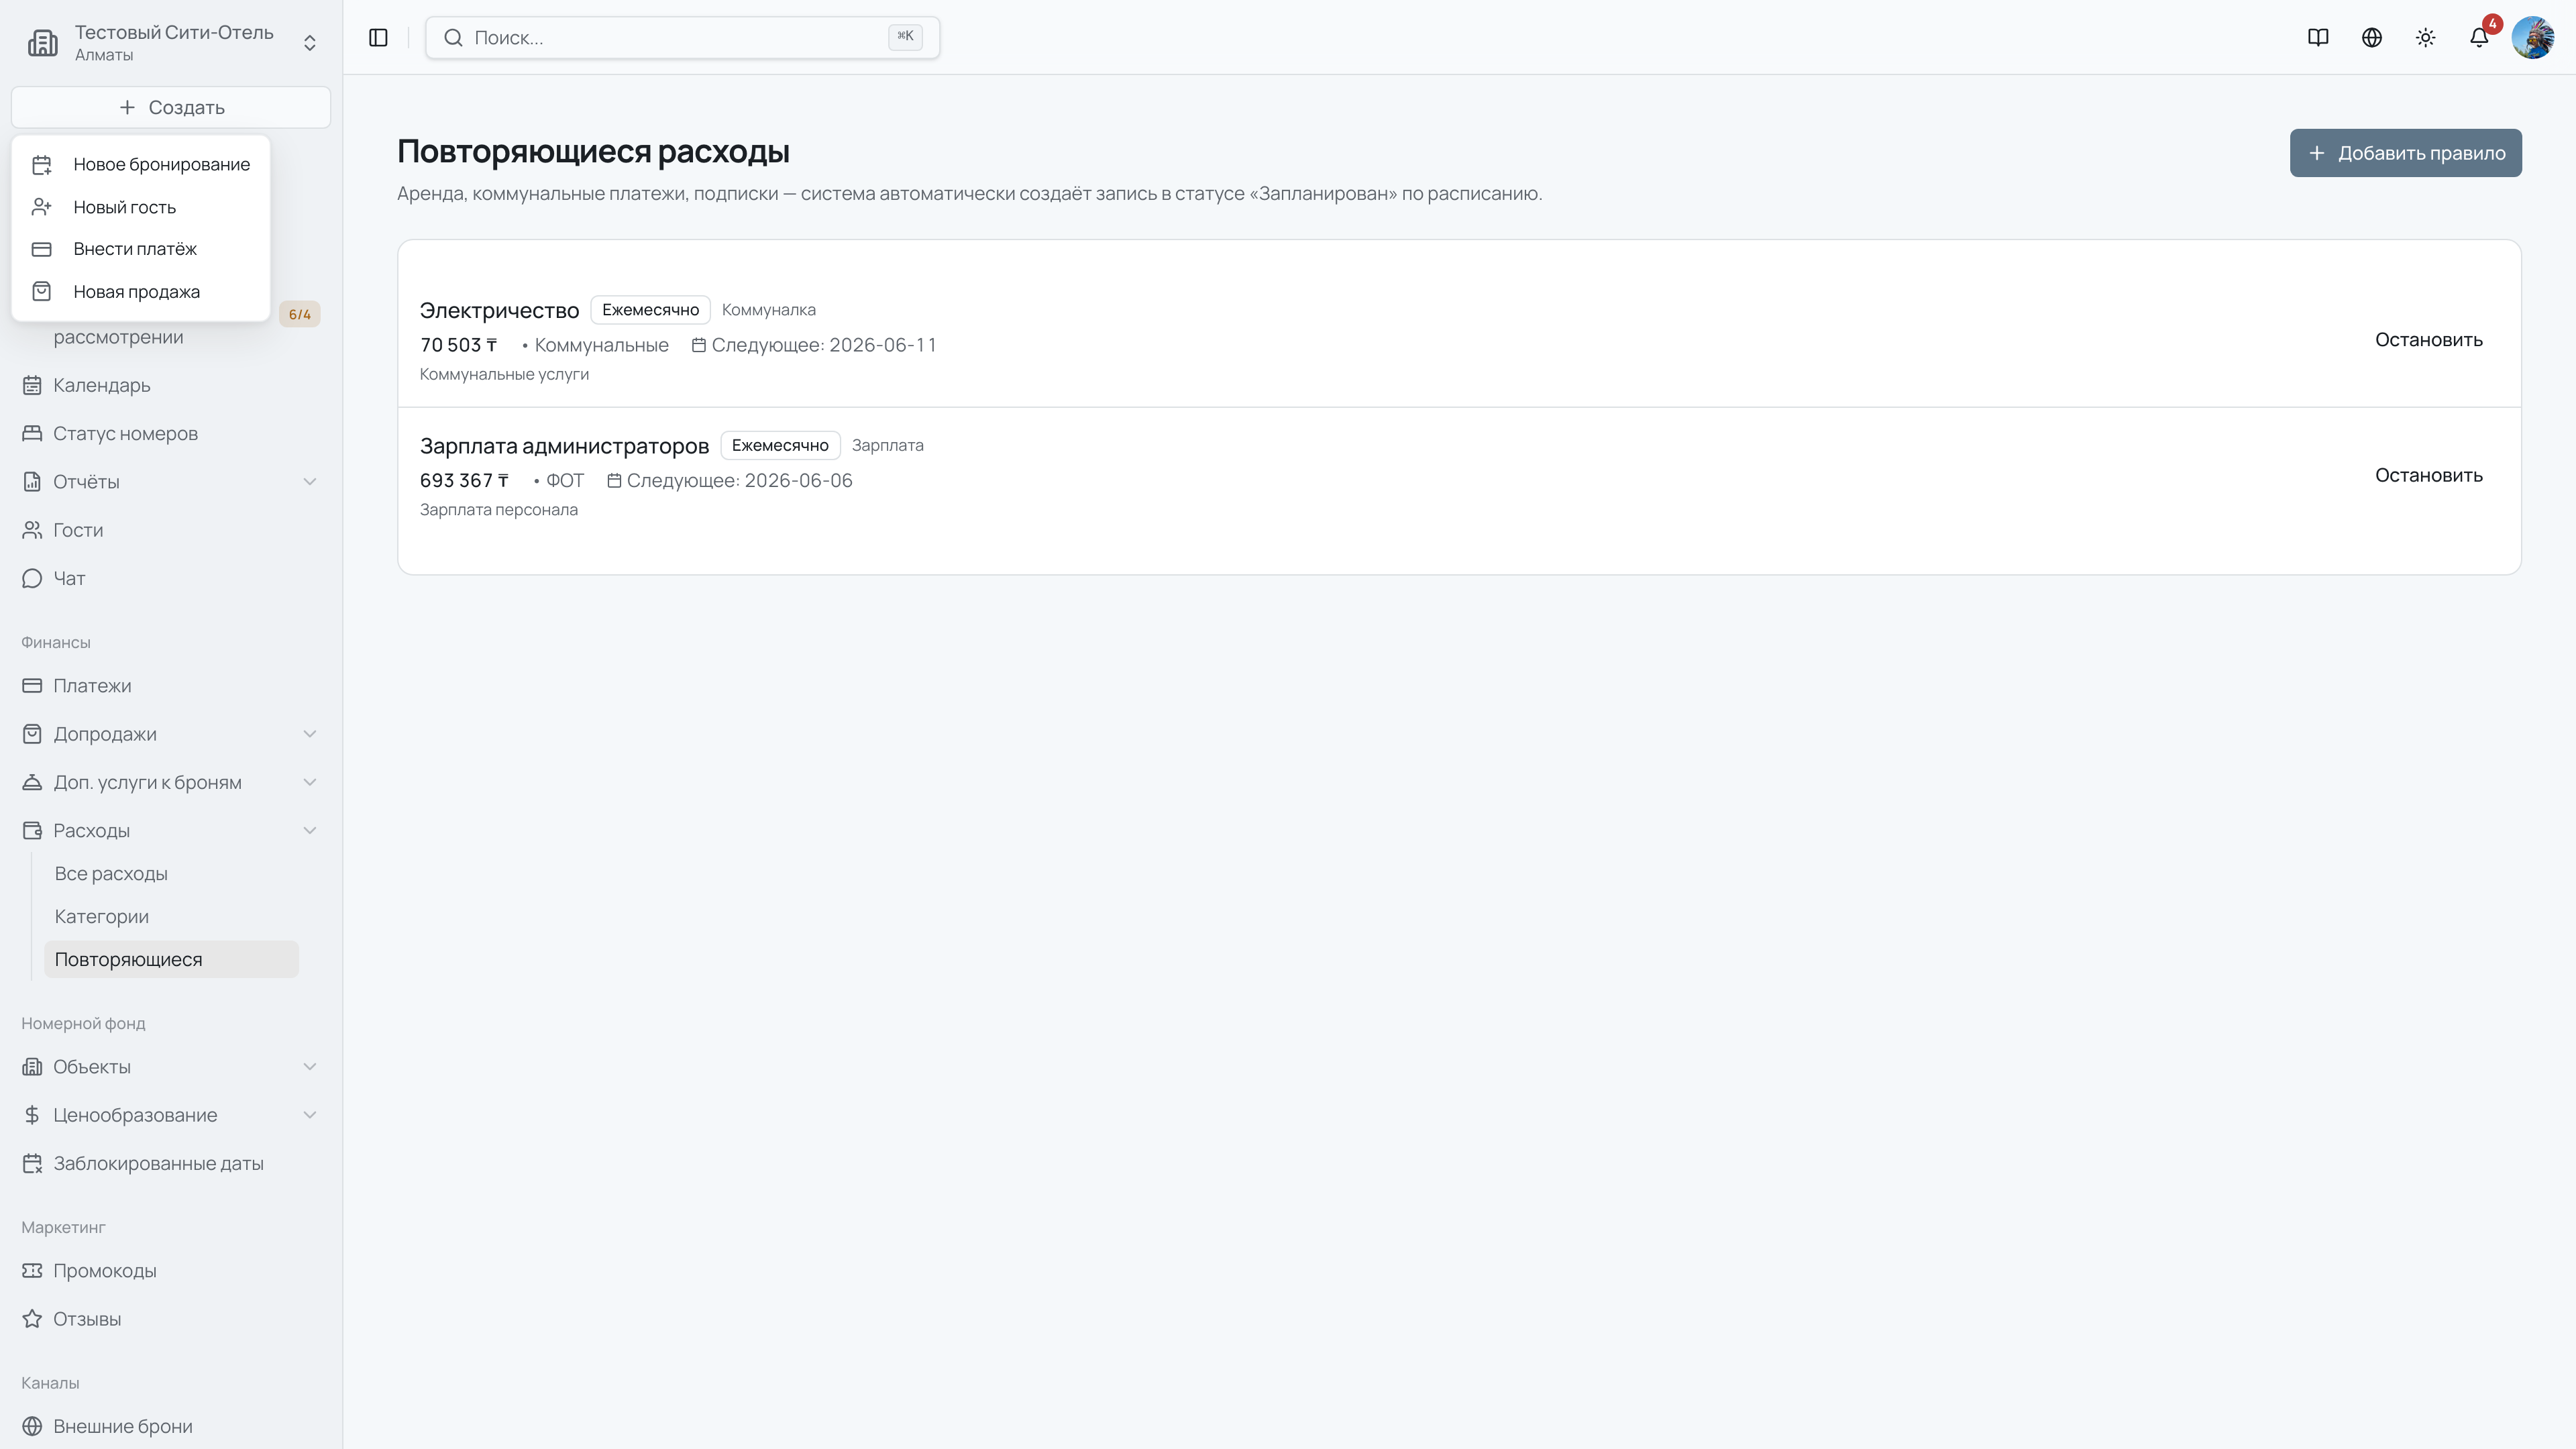The width and height of the screenshot is (2576, 1449).
Task: Click the Чат speech bubble icon
Action: (x=32, y=578)
